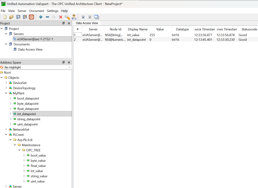Viewport: 258px width, 188px height.
Task: Click the Save Project floppy disk icon
Action: click(18, 17)
